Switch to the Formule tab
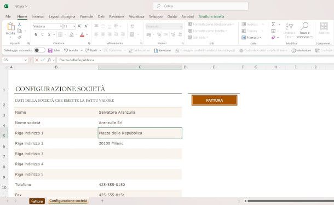The width and height of the screenshot is (334, 205). 87,16
